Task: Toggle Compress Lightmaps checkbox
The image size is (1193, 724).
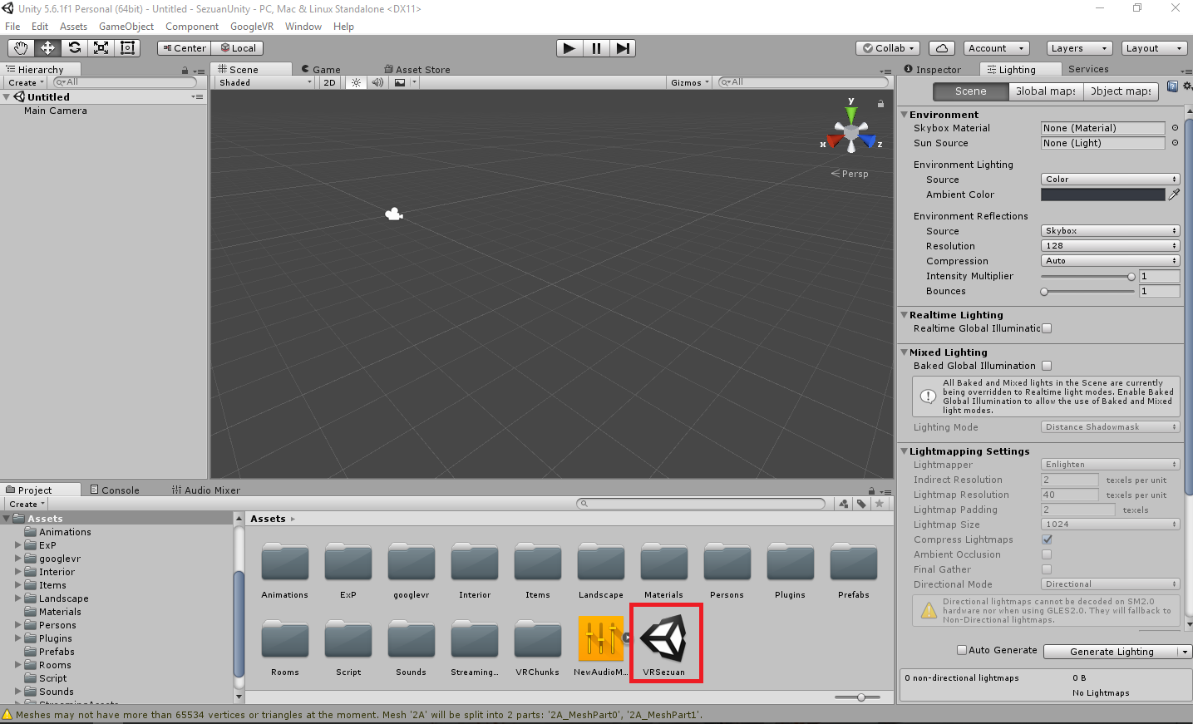Action: [x=1047, y=539]
